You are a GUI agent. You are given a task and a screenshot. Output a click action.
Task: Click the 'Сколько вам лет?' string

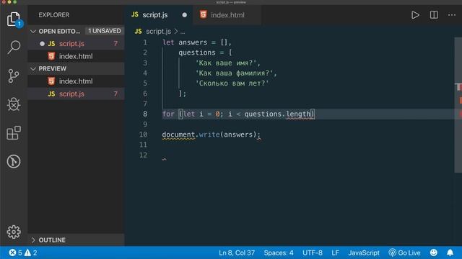click(x=232, y=83)
